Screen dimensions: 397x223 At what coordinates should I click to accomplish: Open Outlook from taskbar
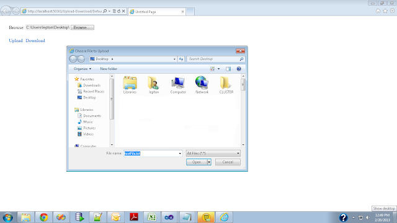click(x=116, y=217)
